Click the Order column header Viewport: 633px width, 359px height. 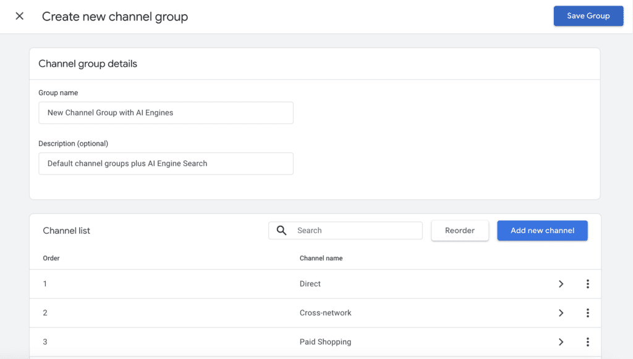51,258
